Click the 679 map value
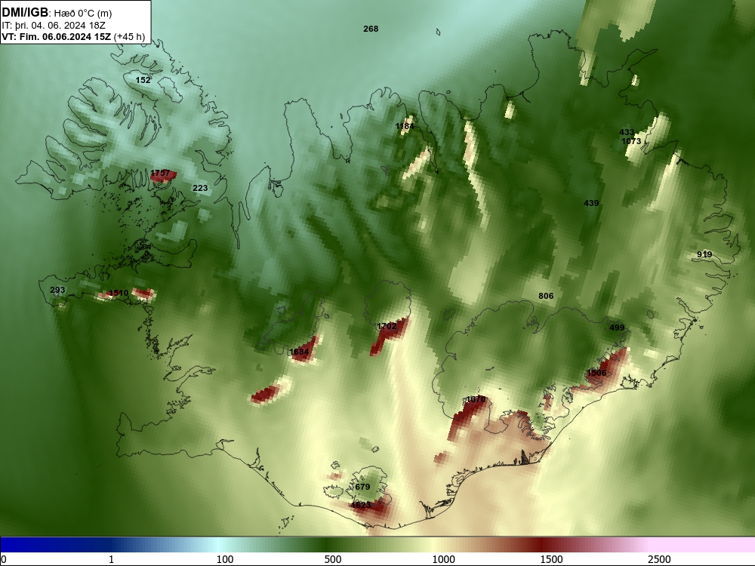Screen dimensions: 755x566 point(362,487)
